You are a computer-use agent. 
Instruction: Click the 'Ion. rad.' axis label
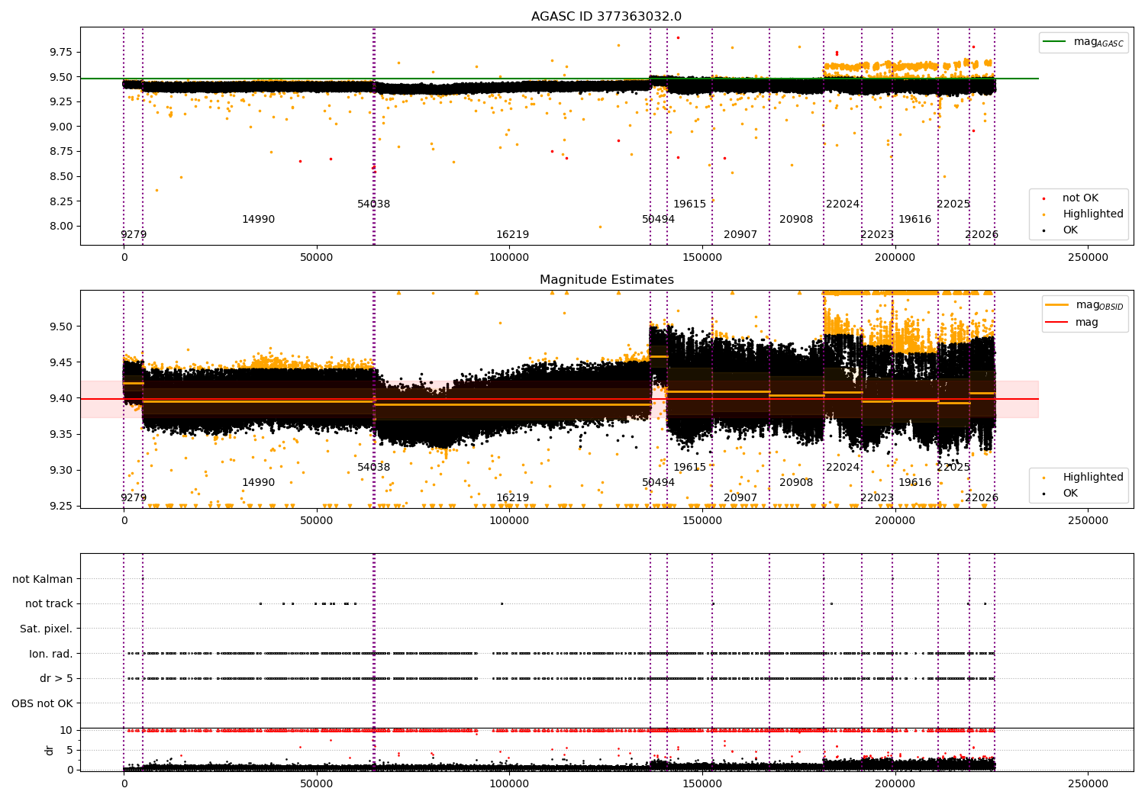click(x=51, y=654)
